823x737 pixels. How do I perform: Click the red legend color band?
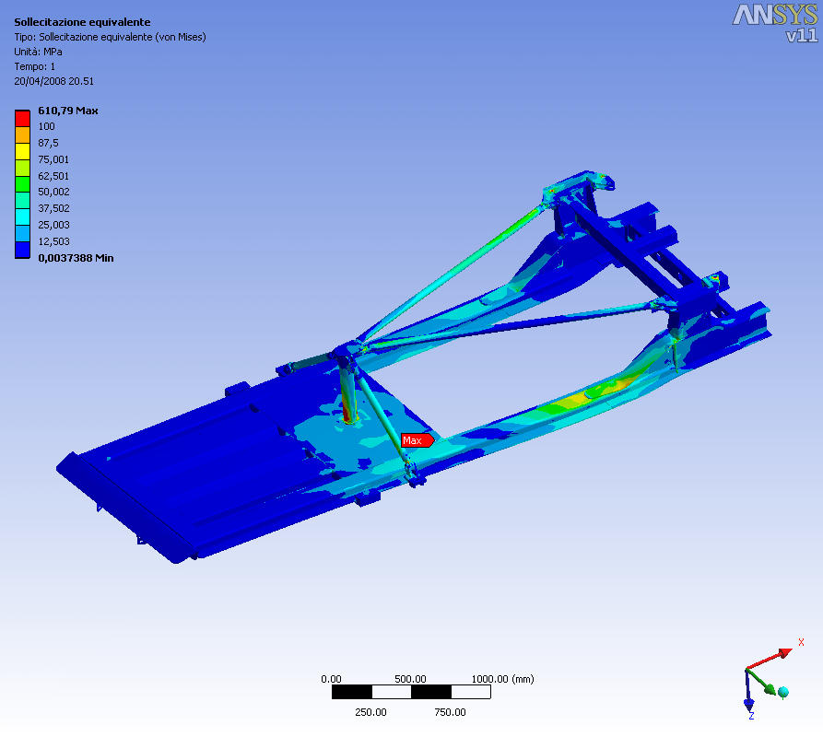coord(22,119)
